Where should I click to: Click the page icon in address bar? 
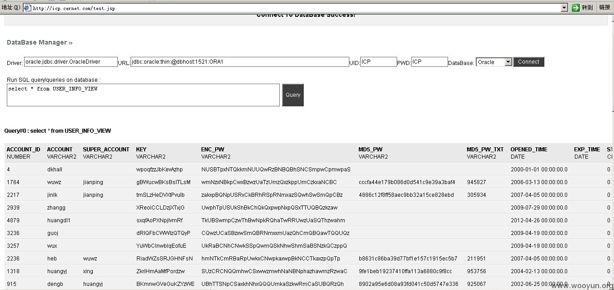27,8
